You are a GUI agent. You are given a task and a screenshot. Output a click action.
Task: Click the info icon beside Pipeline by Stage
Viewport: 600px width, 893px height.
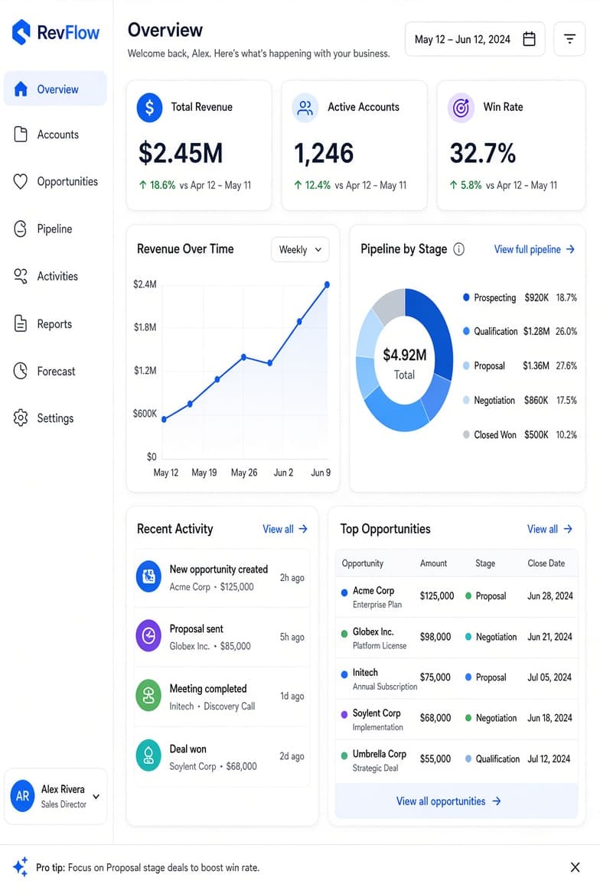(x=458, y=249)
